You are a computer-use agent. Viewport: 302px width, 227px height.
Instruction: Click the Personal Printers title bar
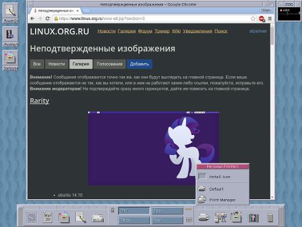[223, 166]
